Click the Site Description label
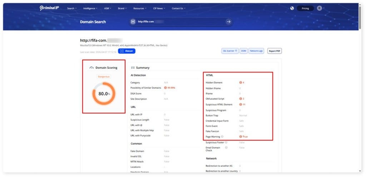Viewport: 366px width, 177px height. click(139, 99)
